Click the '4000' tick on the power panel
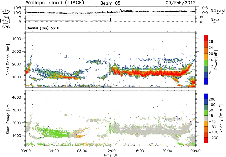This screenshot has width=226, height=157. click(x=17, y=39)
